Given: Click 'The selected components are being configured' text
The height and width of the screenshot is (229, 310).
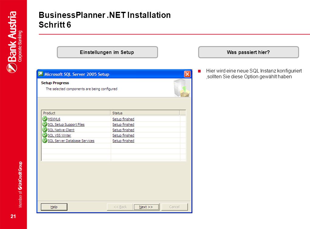Looking at the screenshot, I should point(81,89).
